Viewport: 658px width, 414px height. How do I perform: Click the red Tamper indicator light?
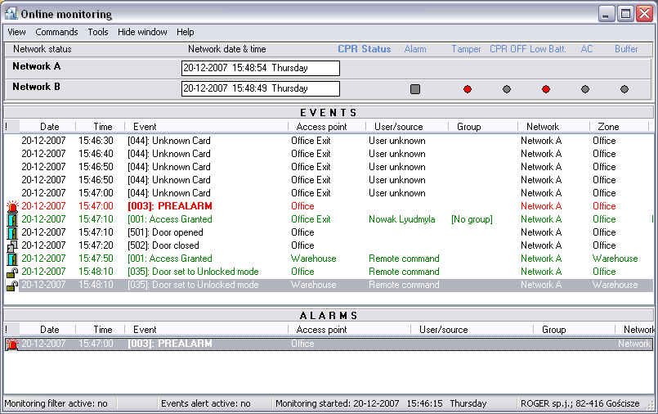point(468,89)
